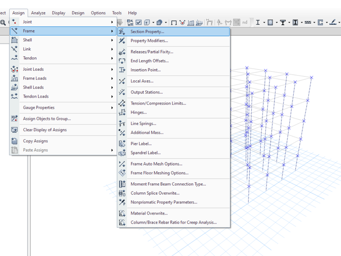Open Frame Floor Meshing Options
This screenshot has width=341, height=256.
(173, 173)
